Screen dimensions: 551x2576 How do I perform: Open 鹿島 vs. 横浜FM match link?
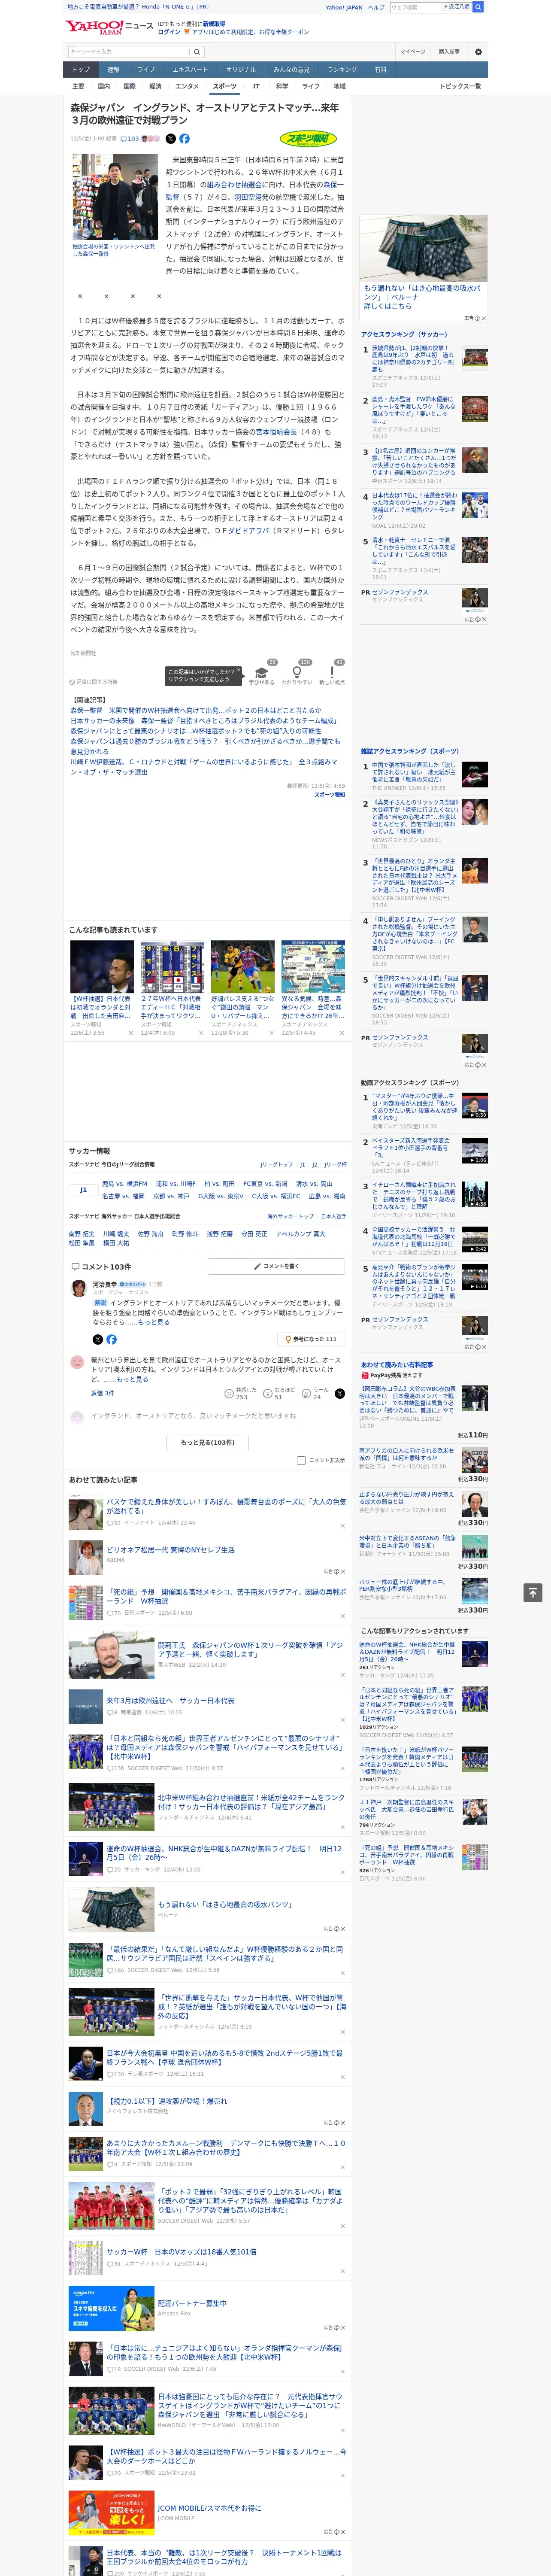(125, 1184)
